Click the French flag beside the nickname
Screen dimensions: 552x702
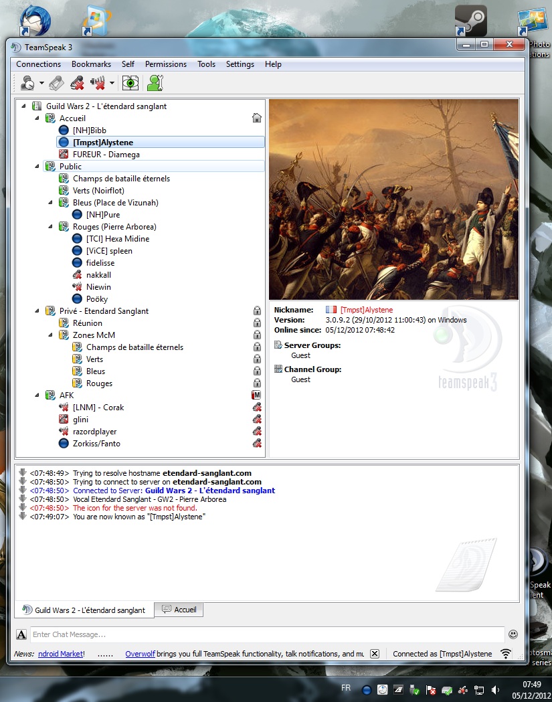331,309
